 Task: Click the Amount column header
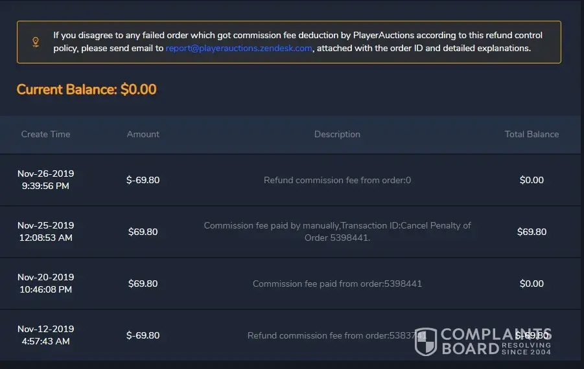143,134
